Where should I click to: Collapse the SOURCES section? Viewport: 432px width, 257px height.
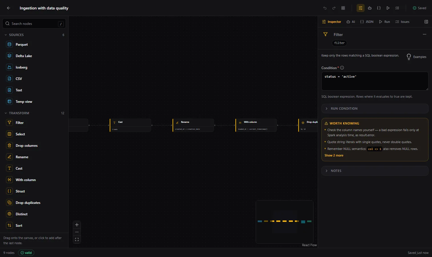tap(34, 35)
